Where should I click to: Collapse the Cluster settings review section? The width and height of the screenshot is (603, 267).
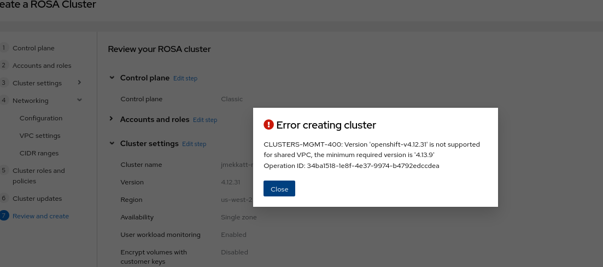click(x=112, y=143)
